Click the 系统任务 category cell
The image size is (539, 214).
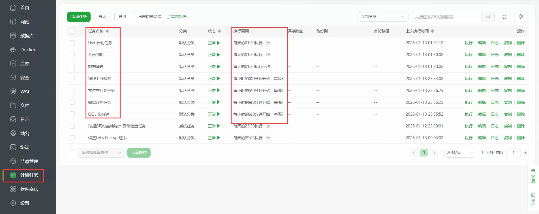click(187, 126)
